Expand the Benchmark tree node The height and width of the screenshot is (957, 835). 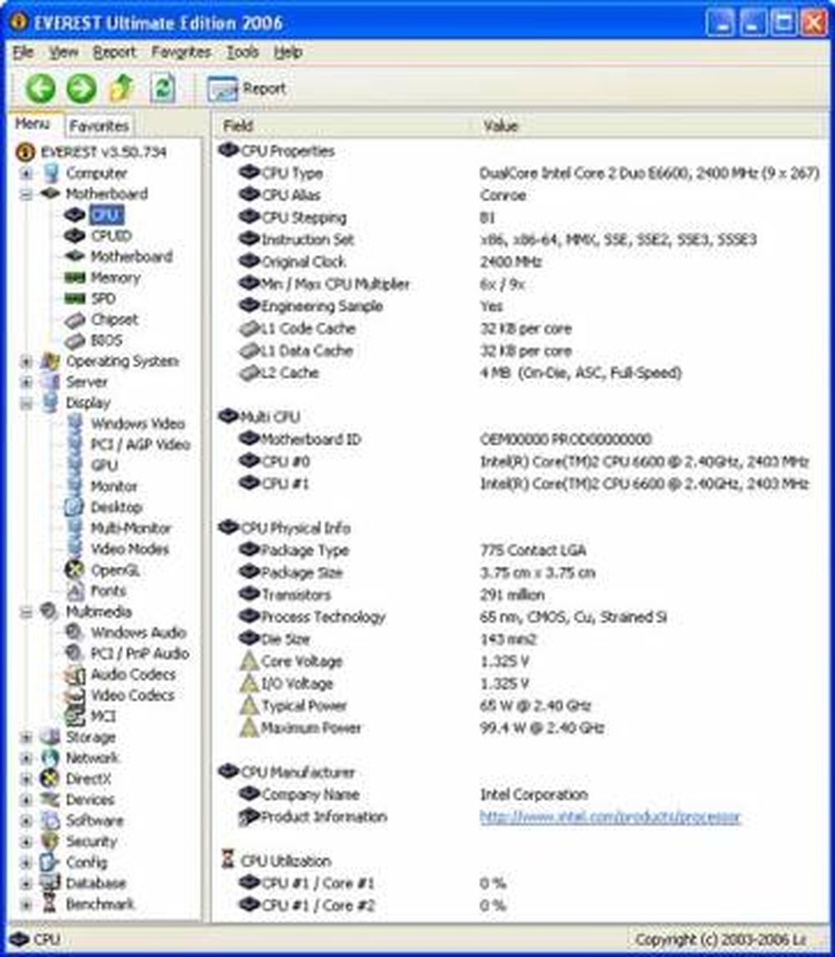26,904
